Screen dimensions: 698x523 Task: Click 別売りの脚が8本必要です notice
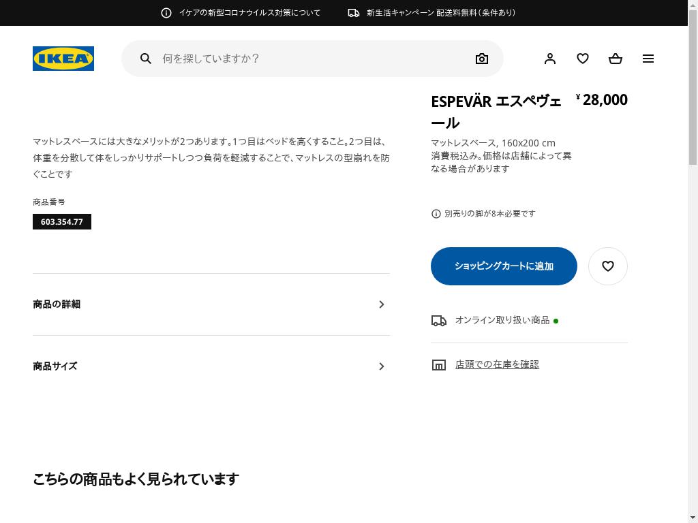[x=489, y=213]
